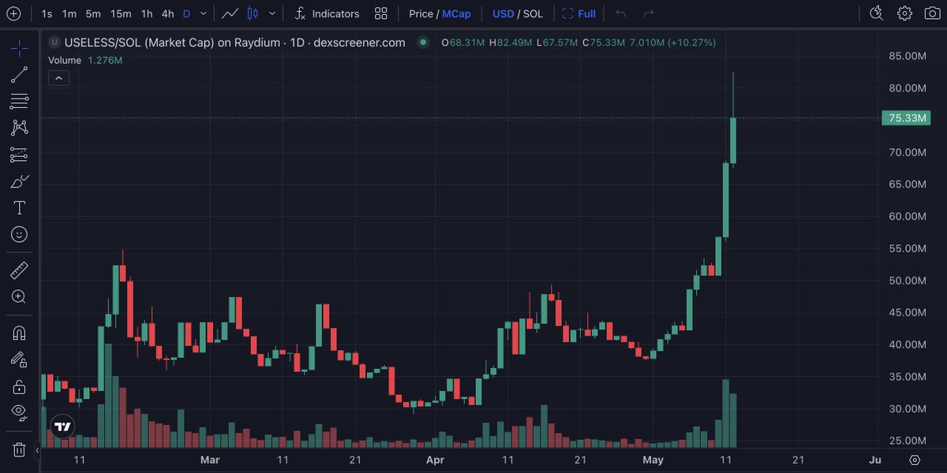
Task: Expand the chart type dropdown chevron
Action: (x=272, y=13)
